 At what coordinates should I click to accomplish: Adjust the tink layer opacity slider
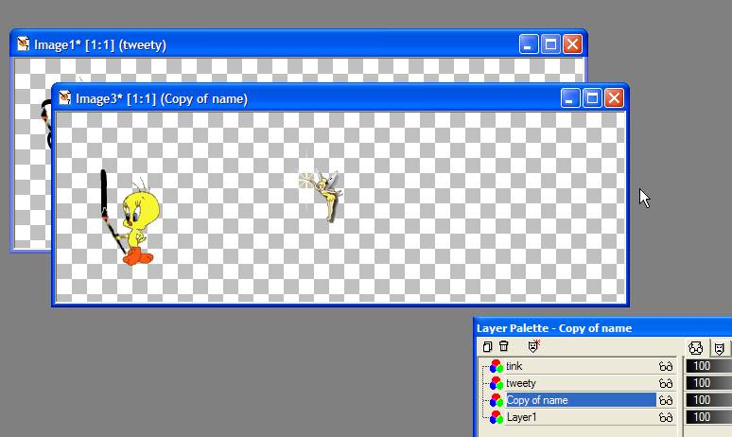[708, 366]
